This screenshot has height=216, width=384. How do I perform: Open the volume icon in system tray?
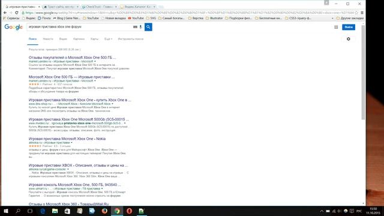[340, 211]
